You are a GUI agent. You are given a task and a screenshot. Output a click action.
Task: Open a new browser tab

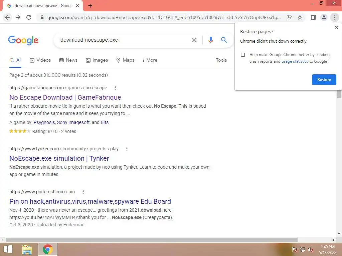point(90,6)
